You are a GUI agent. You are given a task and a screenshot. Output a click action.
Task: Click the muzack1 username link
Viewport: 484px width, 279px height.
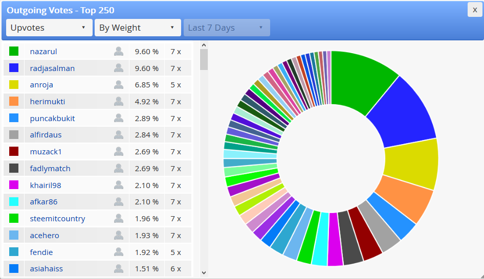click(x=46, y=152)
